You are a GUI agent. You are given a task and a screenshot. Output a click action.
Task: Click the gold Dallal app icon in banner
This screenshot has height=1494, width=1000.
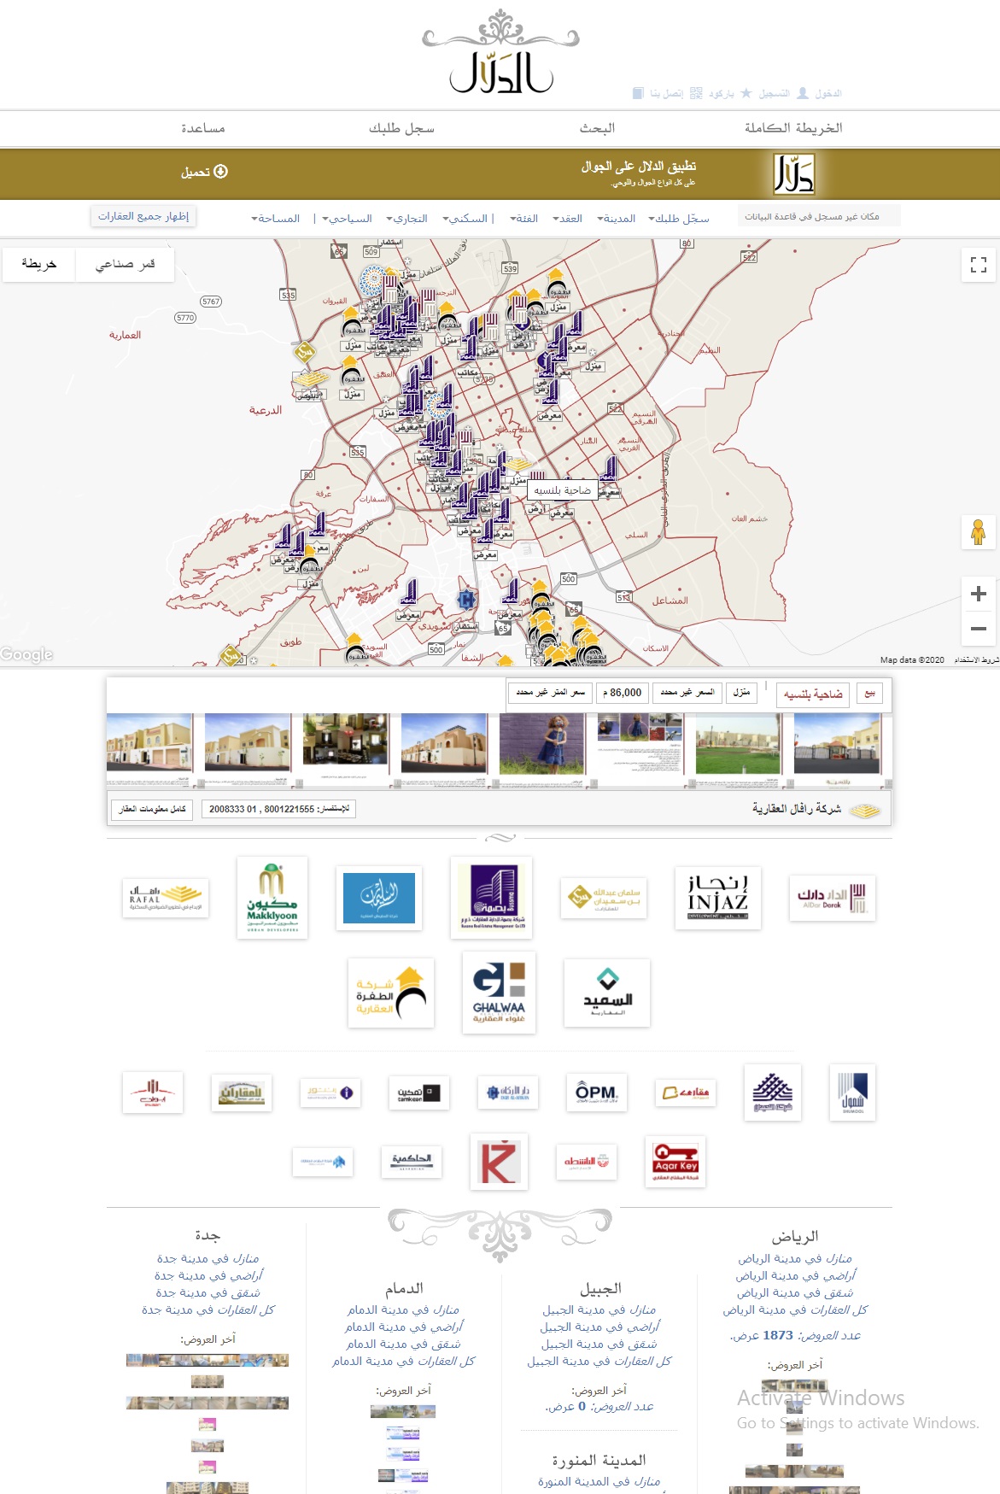pos(794,174)
